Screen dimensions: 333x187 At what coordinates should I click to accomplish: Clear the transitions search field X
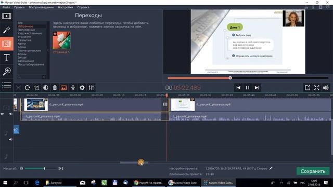[44, 77]
